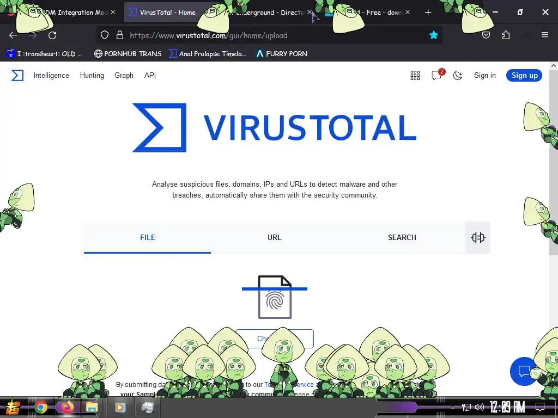Click the large VIRUSTOTAL logo banner
558x418 pixels.
tap(275, 127)
